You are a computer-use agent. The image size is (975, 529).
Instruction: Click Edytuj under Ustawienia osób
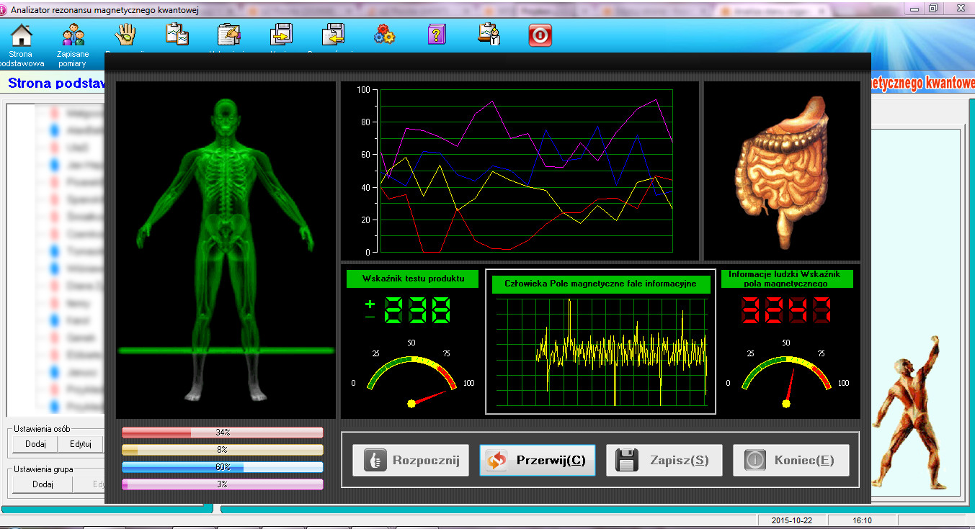click(x=81, y=444)
